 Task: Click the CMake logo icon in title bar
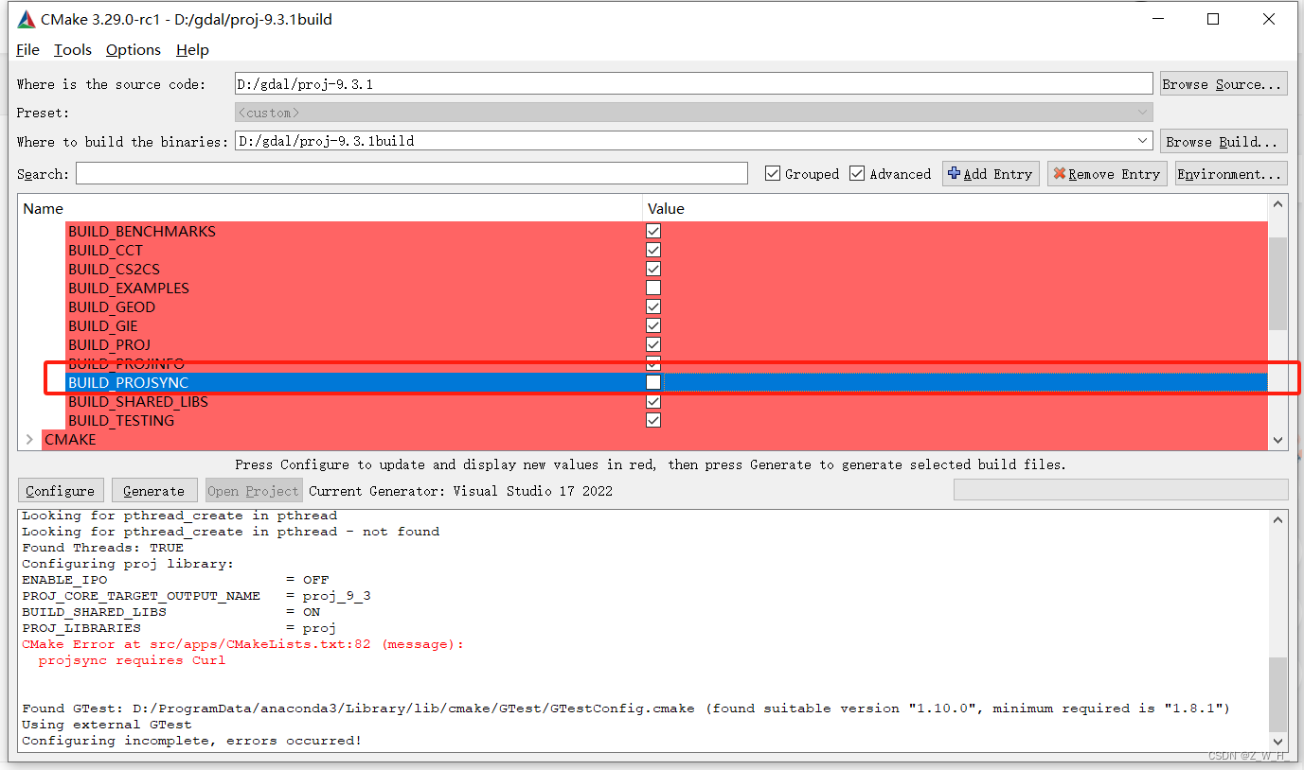tap(27, 19)
